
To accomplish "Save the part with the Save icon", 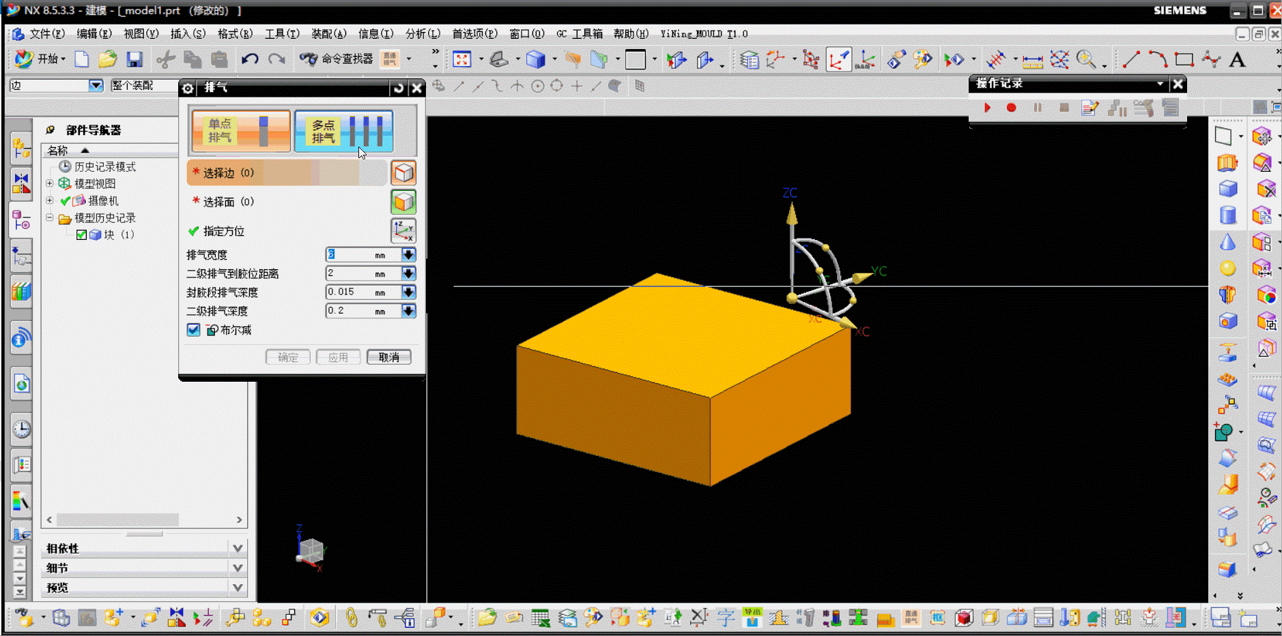I will click(134, 59).
